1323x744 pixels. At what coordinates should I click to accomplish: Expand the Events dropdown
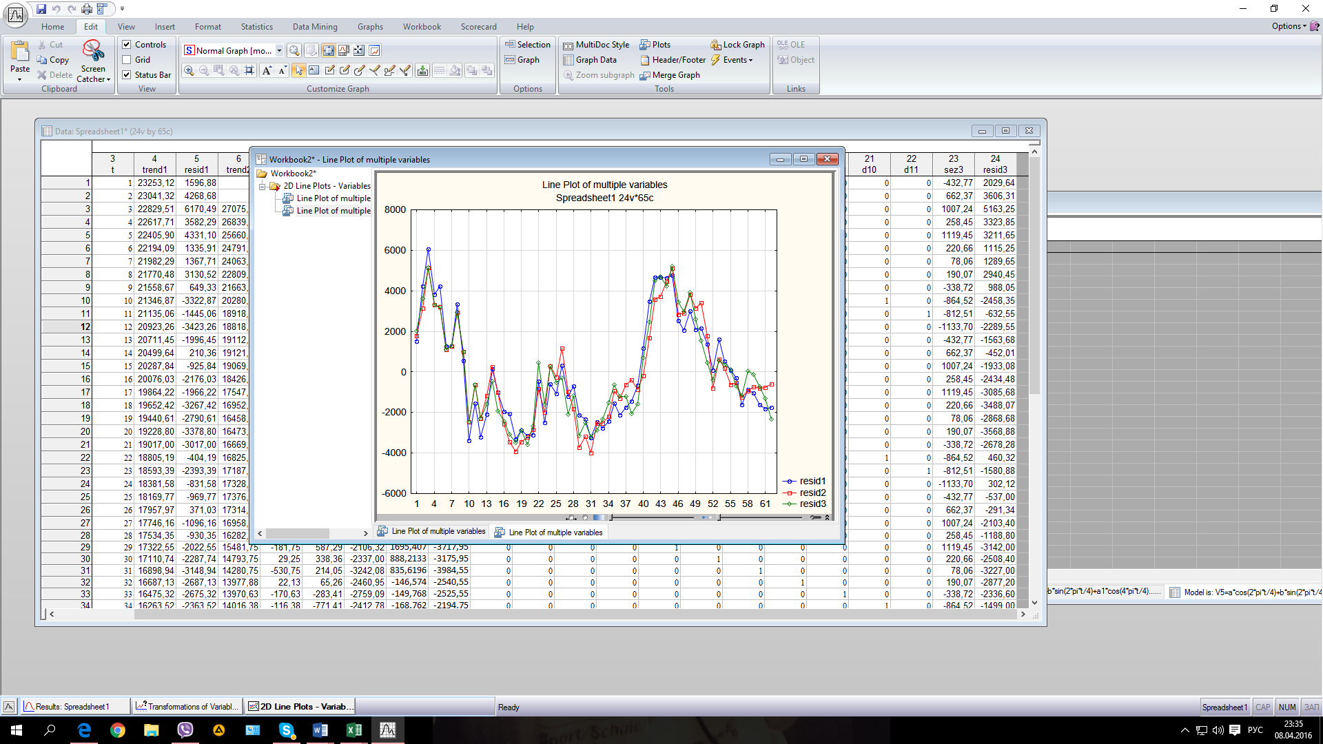point(737,60)
